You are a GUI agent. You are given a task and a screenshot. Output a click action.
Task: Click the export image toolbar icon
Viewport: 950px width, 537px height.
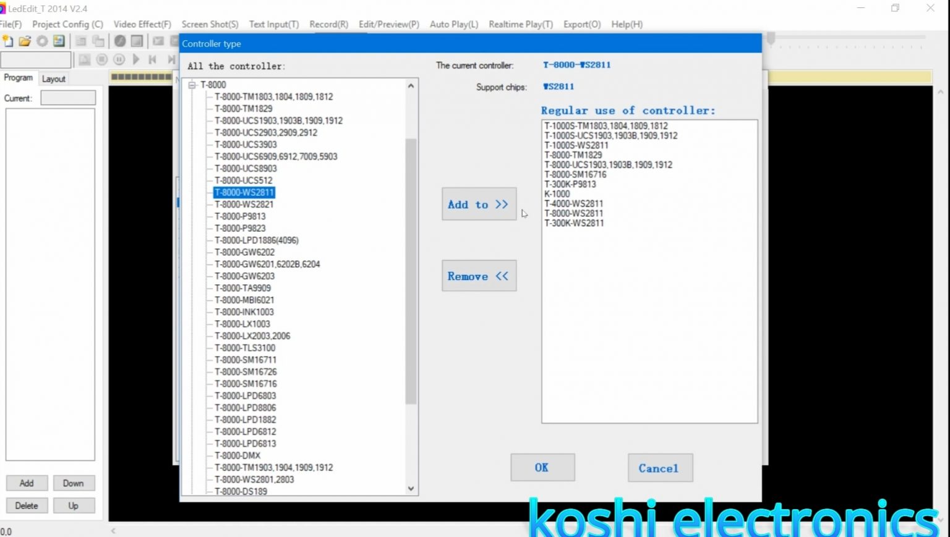(x=59, y=41)
